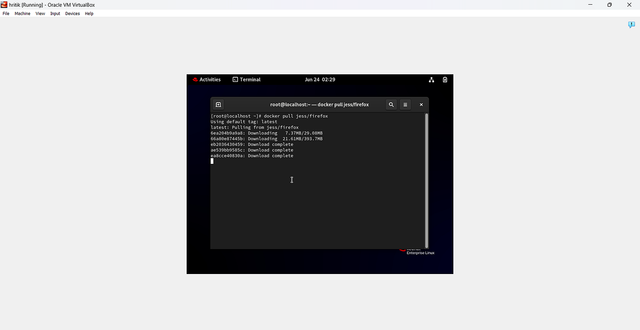Screen dimensions: 640x330
Task: Open the Devices menu
Action: pyautogui.click(x=72, y=13)
